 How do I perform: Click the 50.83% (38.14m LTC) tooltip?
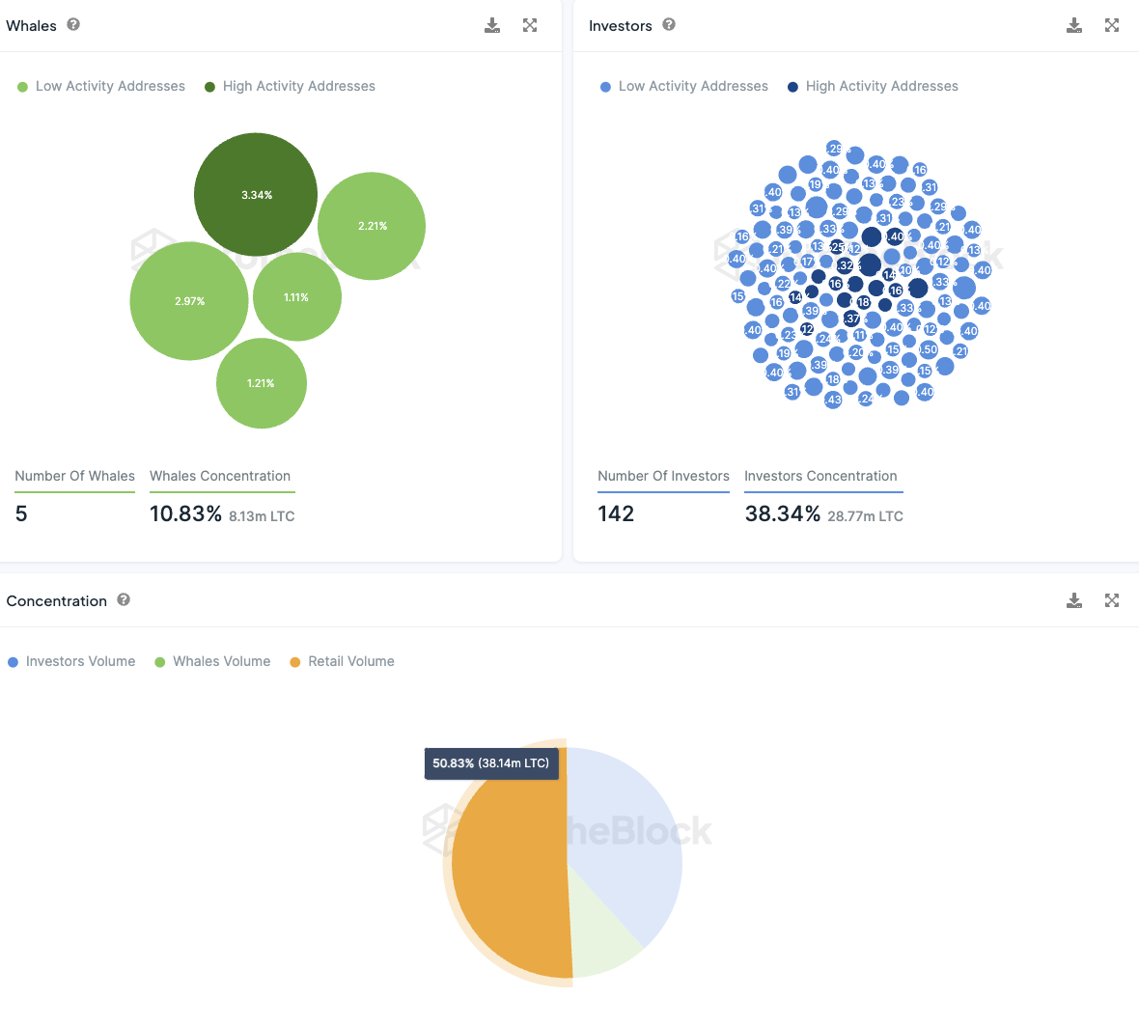[491, 763]
